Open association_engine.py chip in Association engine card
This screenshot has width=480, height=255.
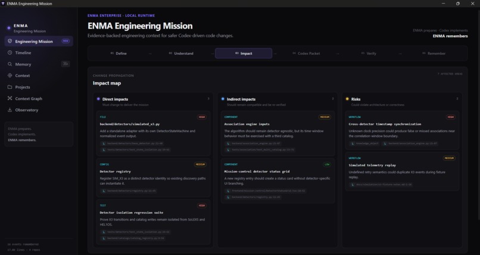253,143
